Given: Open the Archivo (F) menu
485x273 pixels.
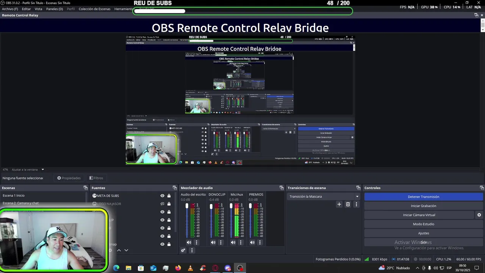Looking at the screenshot, I should 10,9.
